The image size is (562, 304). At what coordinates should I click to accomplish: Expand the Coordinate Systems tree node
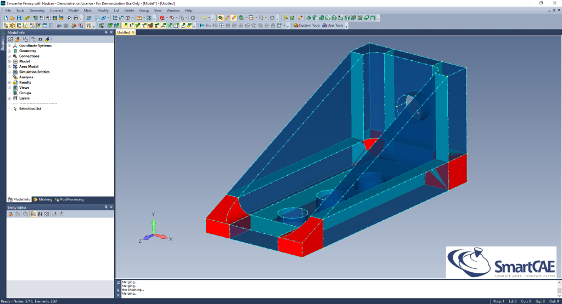click(x=9, y=46)
